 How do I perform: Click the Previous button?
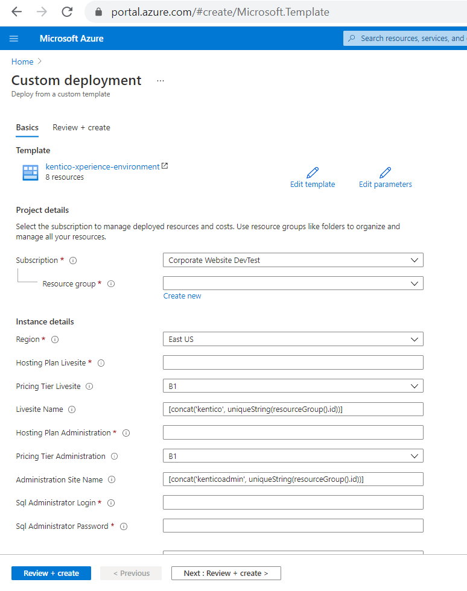tap(131, 574)
